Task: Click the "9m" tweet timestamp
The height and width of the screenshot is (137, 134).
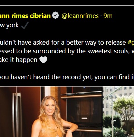Action: tap(108, 16)
